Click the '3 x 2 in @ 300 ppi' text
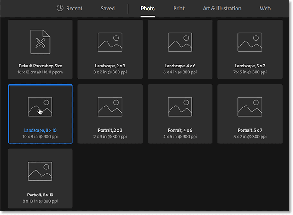The width and height of the screenshot is (293, 215). (110, 72)
